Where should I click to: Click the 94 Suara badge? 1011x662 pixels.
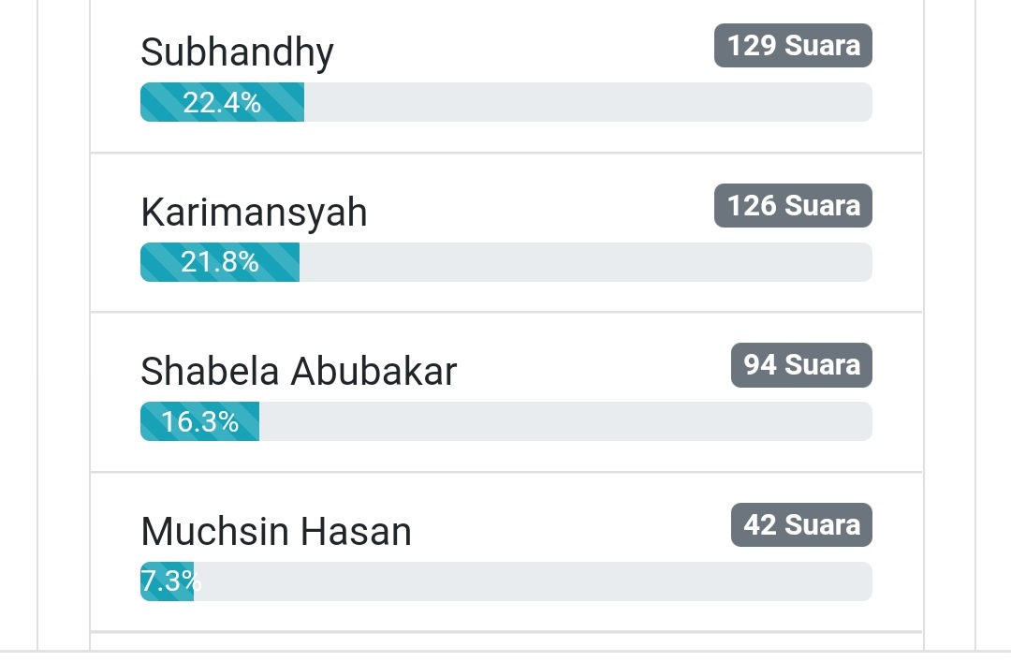(801, 365)
